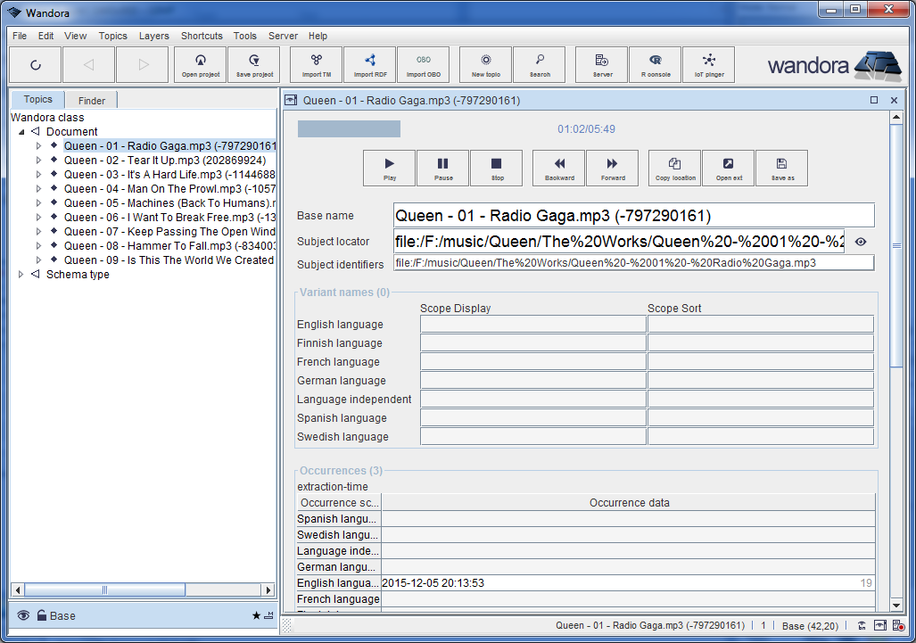
Task: Open the Shortcuts menu
Action: 201,36
